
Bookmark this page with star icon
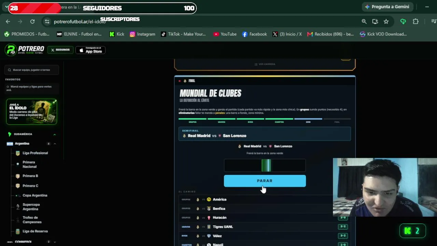click(386, 22)
